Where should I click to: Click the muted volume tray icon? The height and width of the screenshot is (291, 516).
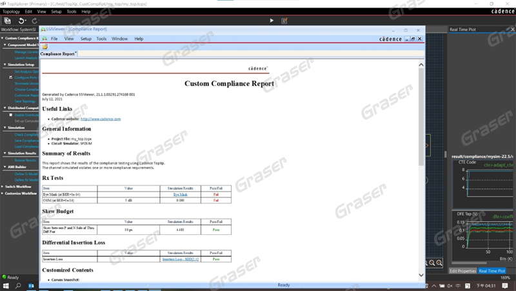450,286
